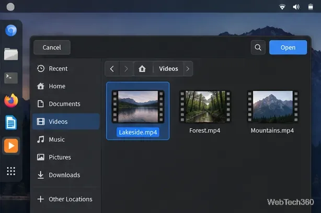This screenshot has height=213, width=321.
Task: Jump to the home folder in the path bar
Action: tap(142, 69)
